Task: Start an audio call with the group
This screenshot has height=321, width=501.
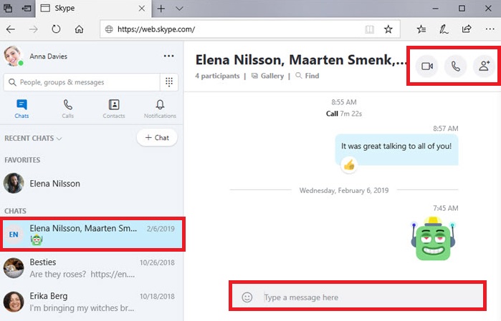Action: tap(455, 66)
